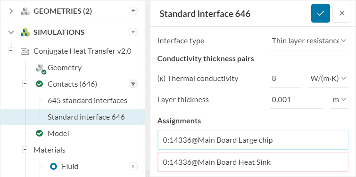Click the Geometry item cube icon
The width and height of the screenshot is (356, 177).
click(x=41, y=69)
